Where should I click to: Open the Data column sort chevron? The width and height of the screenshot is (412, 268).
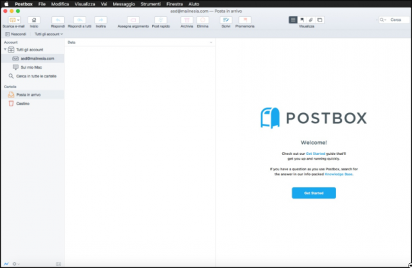[x=211, y=42]
